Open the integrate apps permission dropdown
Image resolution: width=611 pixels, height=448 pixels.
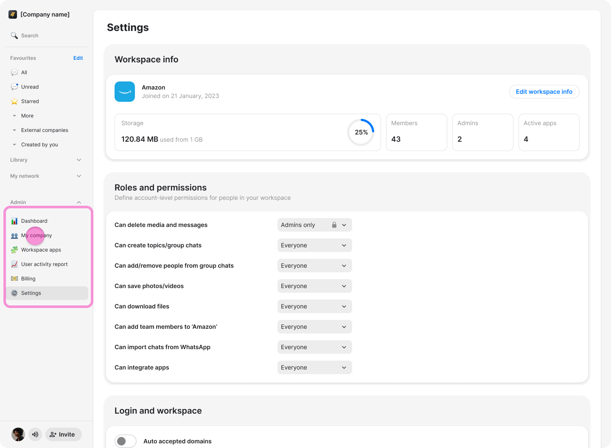(x=315, y=367)
